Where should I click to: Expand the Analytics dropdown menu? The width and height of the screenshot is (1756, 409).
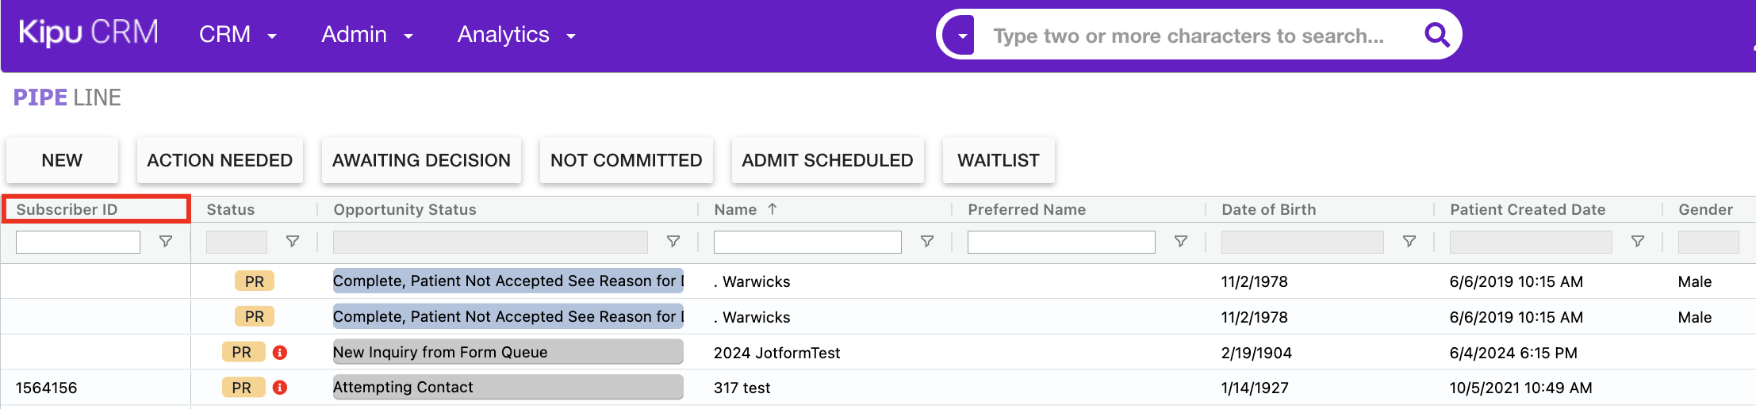516,35
